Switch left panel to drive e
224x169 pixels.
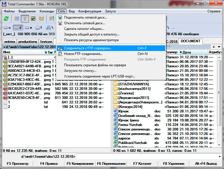click(28, 28)
